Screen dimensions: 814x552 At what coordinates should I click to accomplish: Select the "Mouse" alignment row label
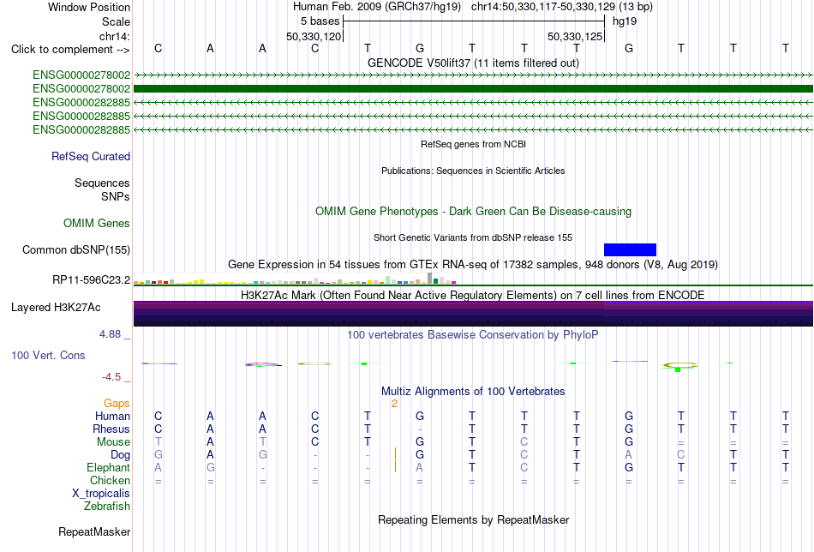click(x=113, y=442)
